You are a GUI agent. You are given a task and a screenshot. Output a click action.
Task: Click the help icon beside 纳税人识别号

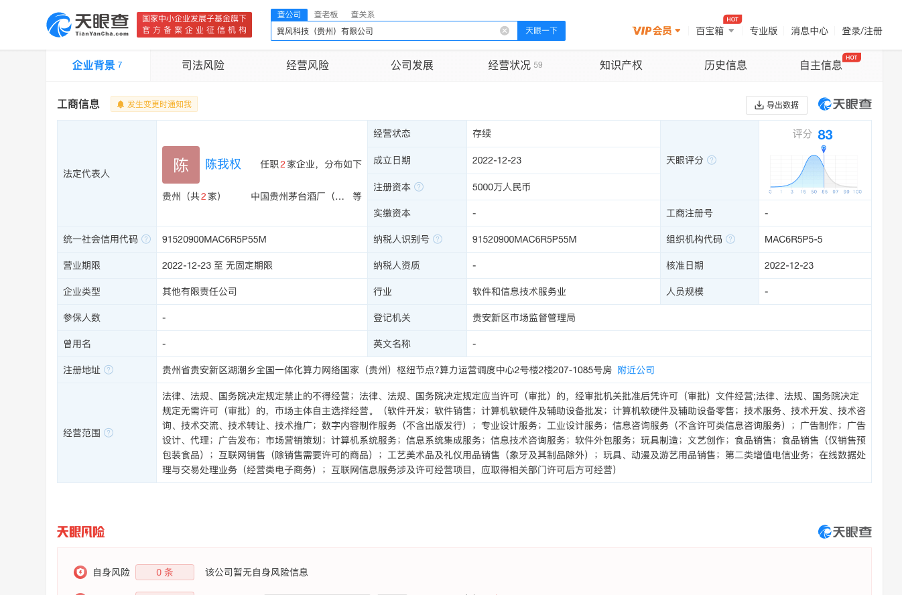click(x=438, y=239)
